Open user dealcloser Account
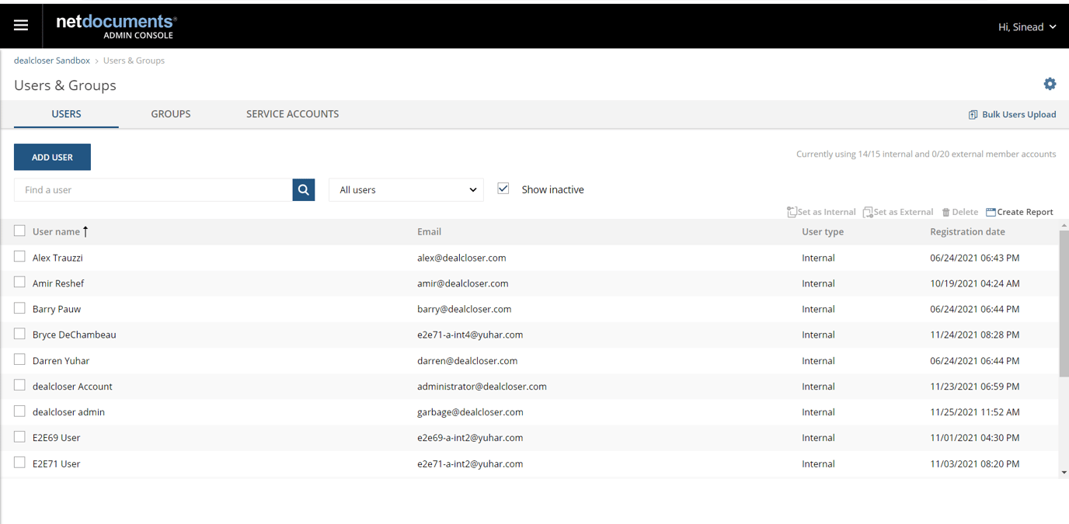Screen dimensions: 1069x524 [72, 387]
